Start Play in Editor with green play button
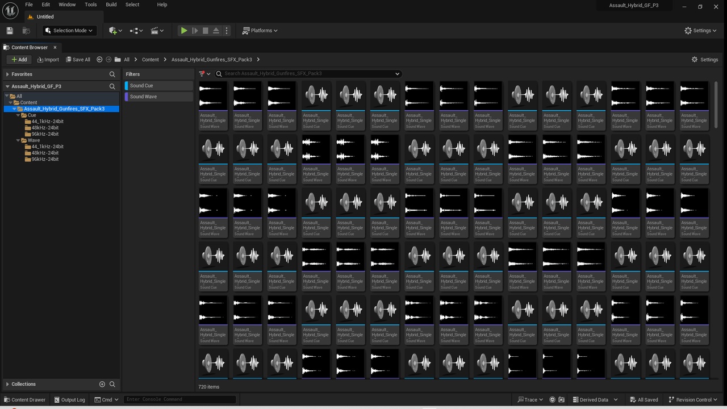The image size is (727, 409). 184,31
